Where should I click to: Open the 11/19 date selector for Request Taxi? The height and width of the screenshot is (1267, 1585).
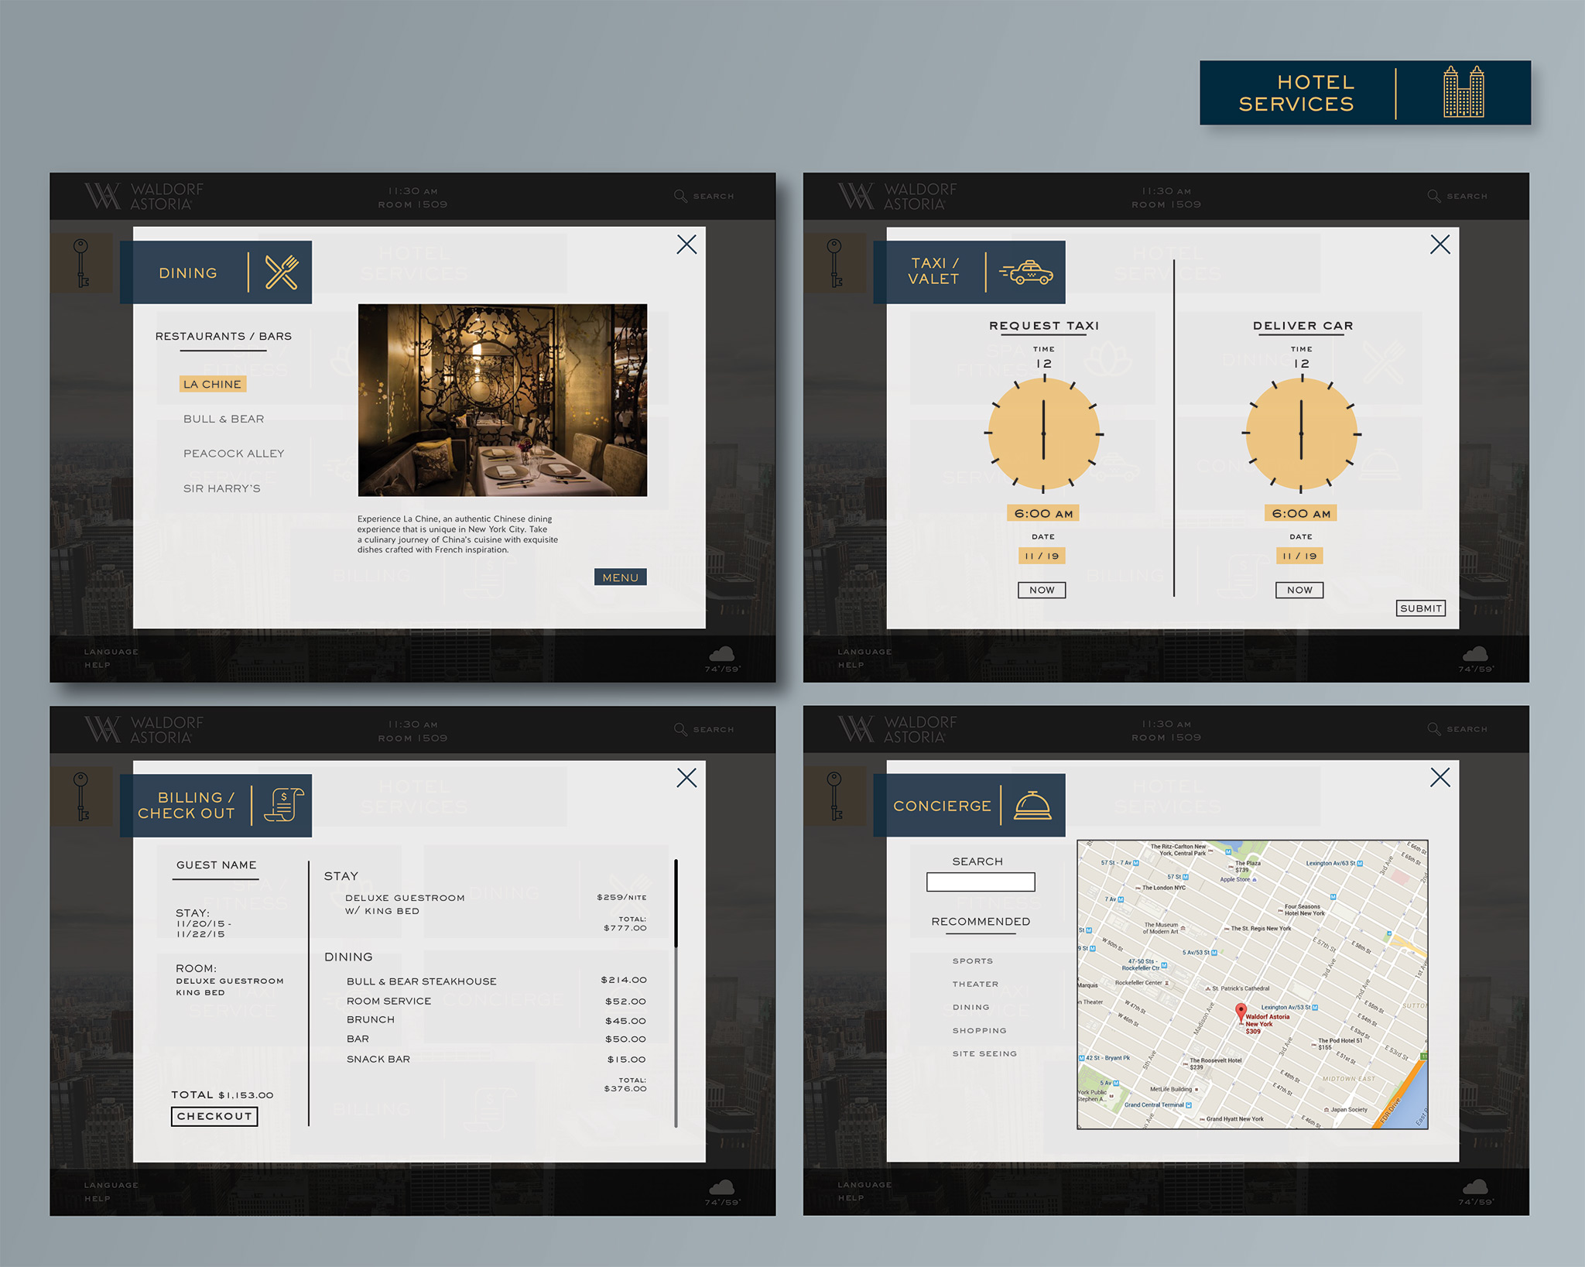(1042, 556)
